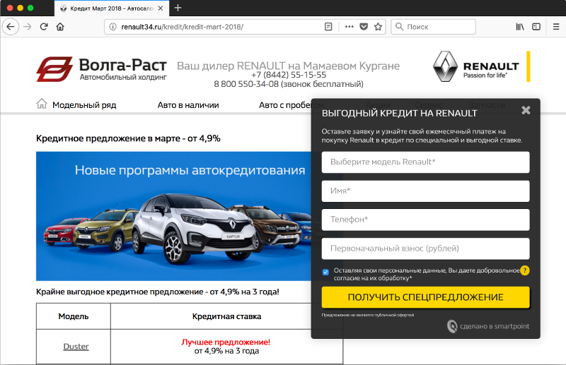Bookmark this page with the star icon

point(379,27)
